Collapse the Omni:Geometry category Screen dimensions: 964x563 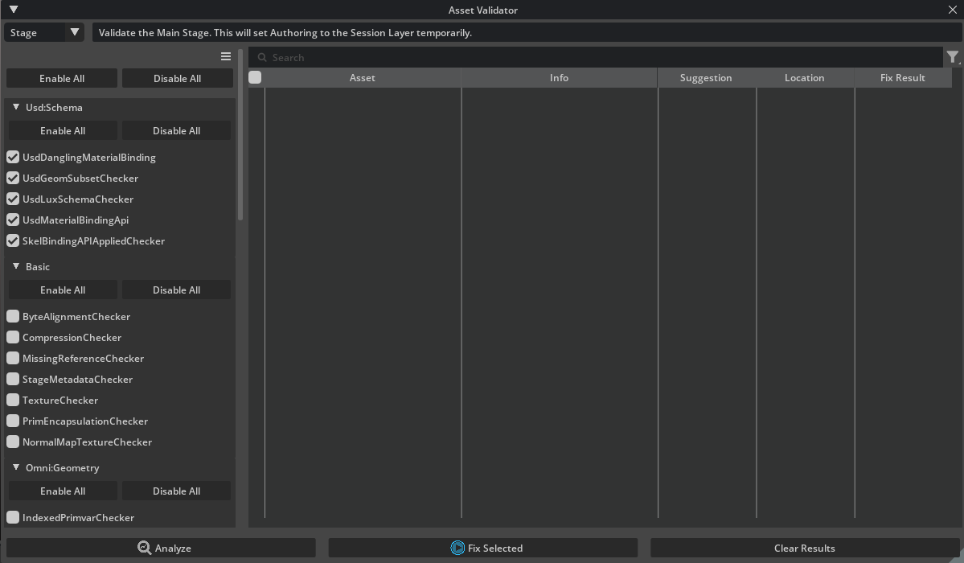point(16,467)
